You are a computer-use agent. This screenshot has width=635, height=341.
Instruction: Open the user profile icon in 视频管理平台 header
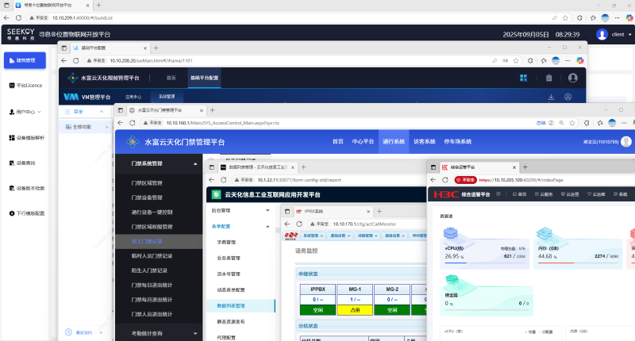coord(572,78)
